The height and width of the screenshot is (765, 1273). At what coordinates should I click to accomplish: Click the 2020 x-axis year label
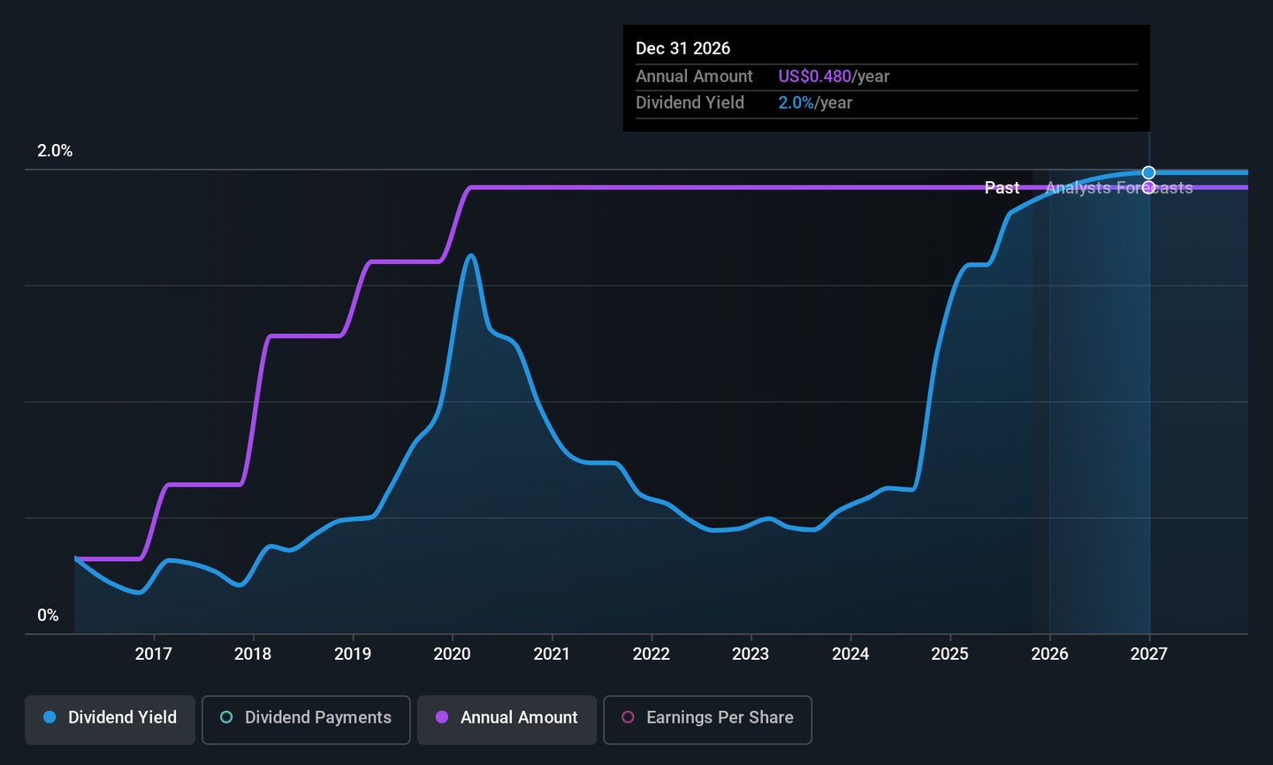452,654
